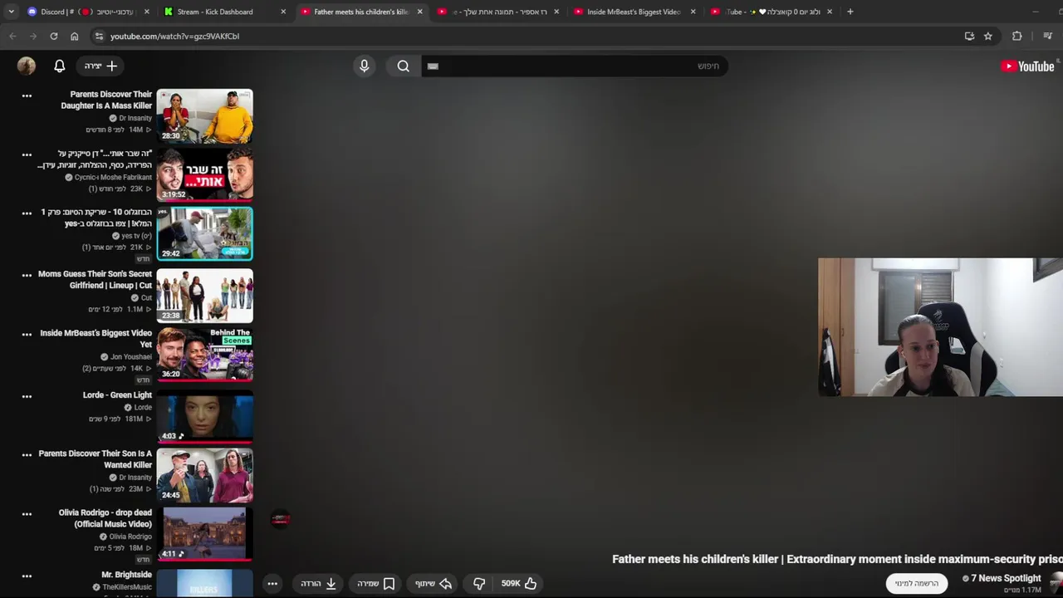The height and width of the screenshot is (598, 1063).
Task: Reload the page
Action: pyautogui.click(x=54, y=37)
